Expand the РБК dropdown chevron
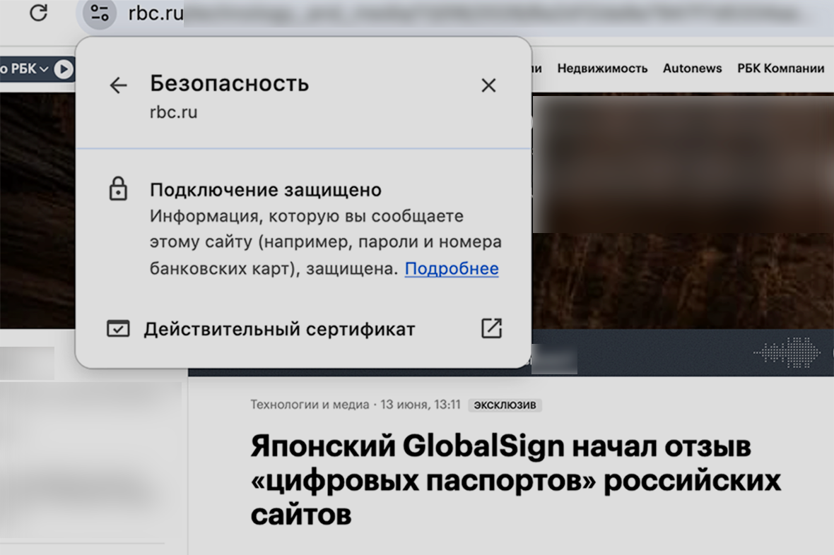The image size is (834, 555). pos(44,69)
